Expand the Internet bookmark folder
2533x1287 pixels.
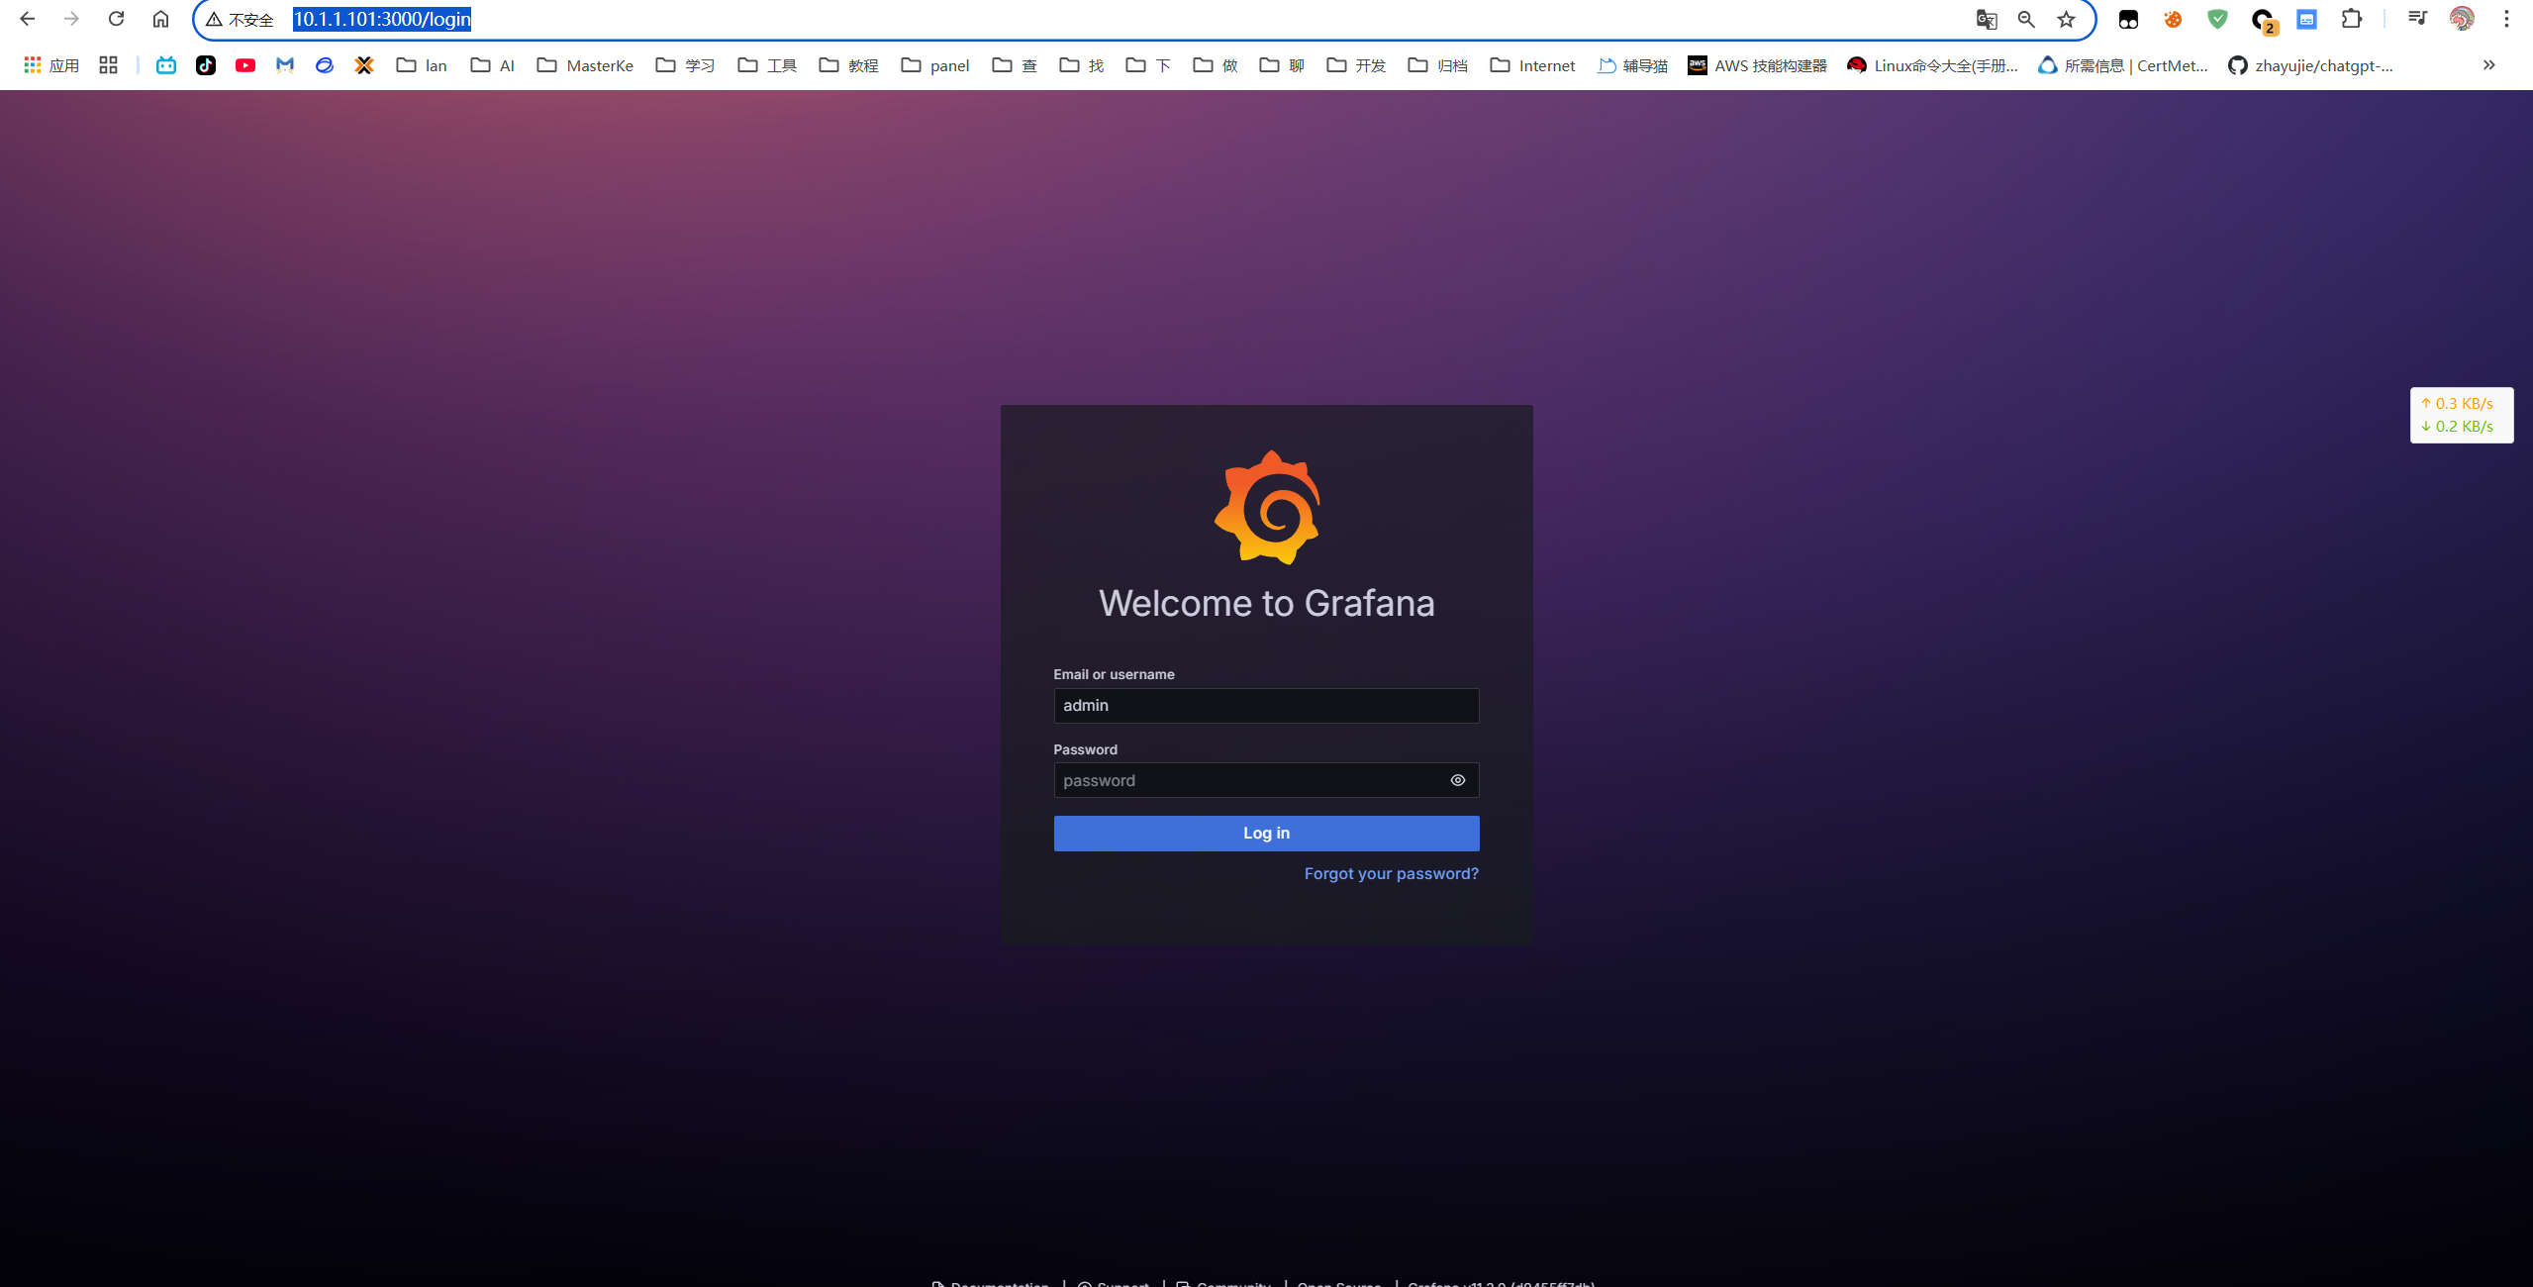click(x=1533, y=65)
